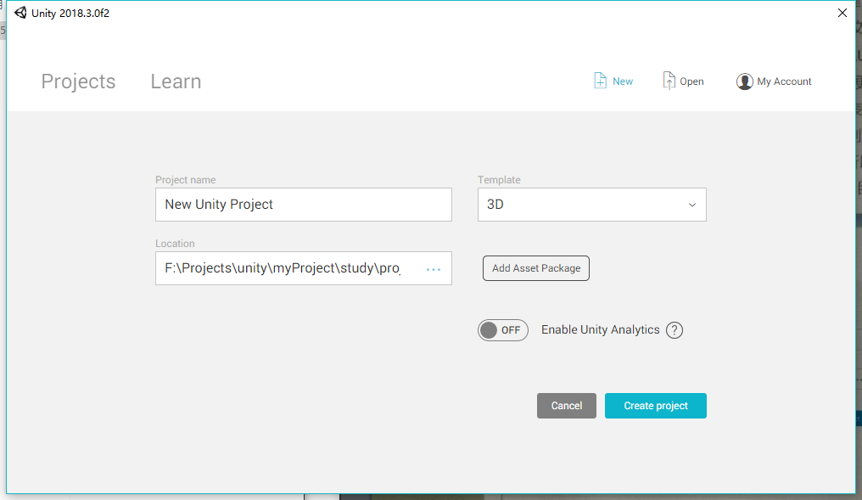Click the Unity 2018.3.0f2 title text
The width and height of the screenshot is (862, 500).
[70, 14]
